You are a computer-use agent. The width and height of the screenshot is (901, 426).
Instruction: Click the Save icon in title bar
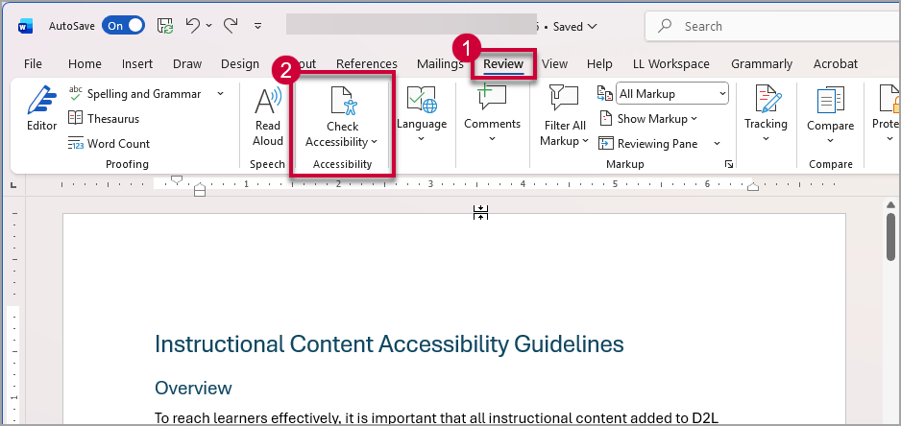[x=165, y=26]
